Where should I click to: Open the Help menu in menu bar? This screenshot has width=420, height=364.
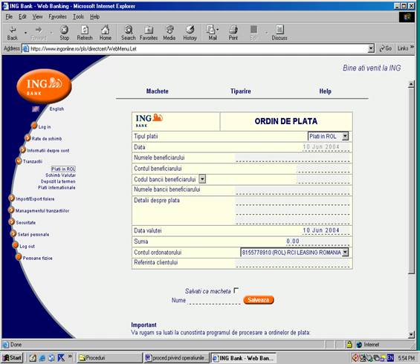tap(95, 16)
